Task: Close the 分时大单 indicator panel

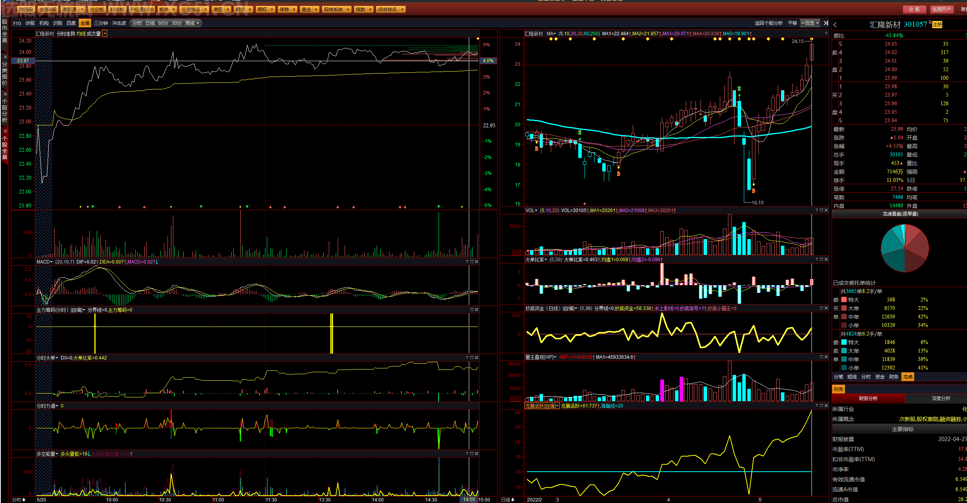Action: coord(477,358)
